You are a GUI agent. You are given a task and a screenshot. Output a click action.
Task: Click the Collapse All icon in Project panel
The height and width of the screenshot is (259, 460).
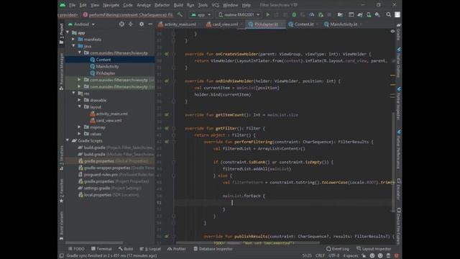pyautogui.click(x=131, y=24)
